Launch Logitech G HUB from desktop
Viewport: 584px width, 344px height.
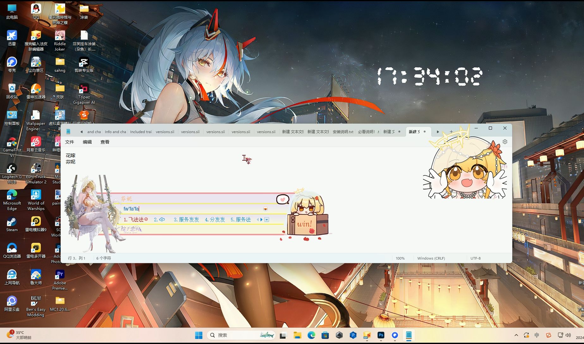(12, 173)
